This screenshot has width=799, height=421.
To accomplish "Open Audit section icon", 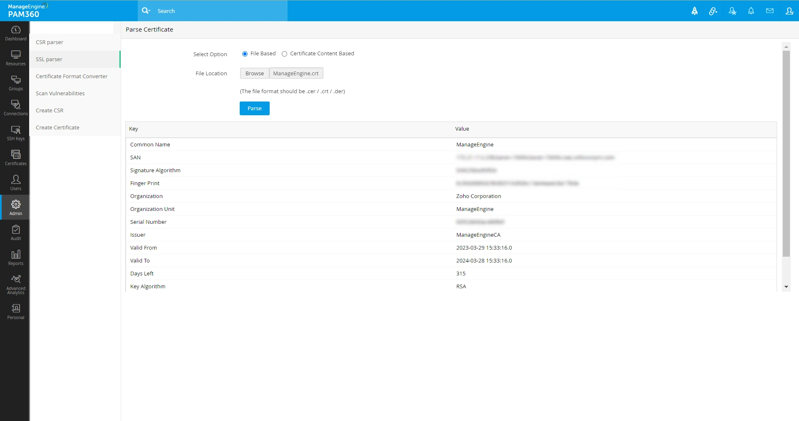I will 15,233.
